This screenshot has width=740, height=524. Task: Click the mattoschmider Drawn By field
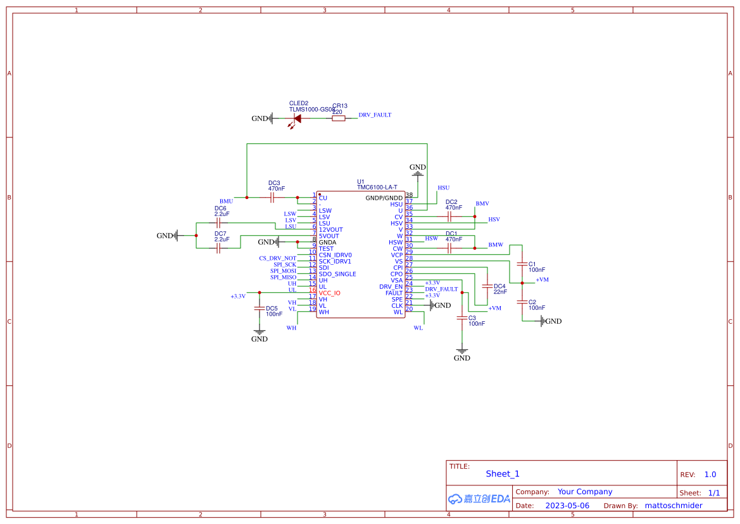coord(674,506)
